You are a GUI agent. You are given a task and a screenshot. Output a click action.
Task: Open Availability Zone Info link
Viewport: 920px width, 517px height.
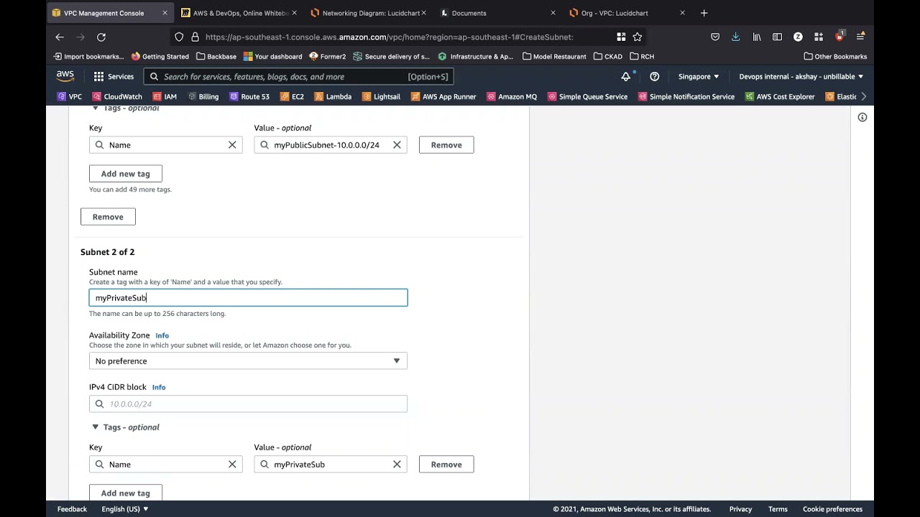162,335
